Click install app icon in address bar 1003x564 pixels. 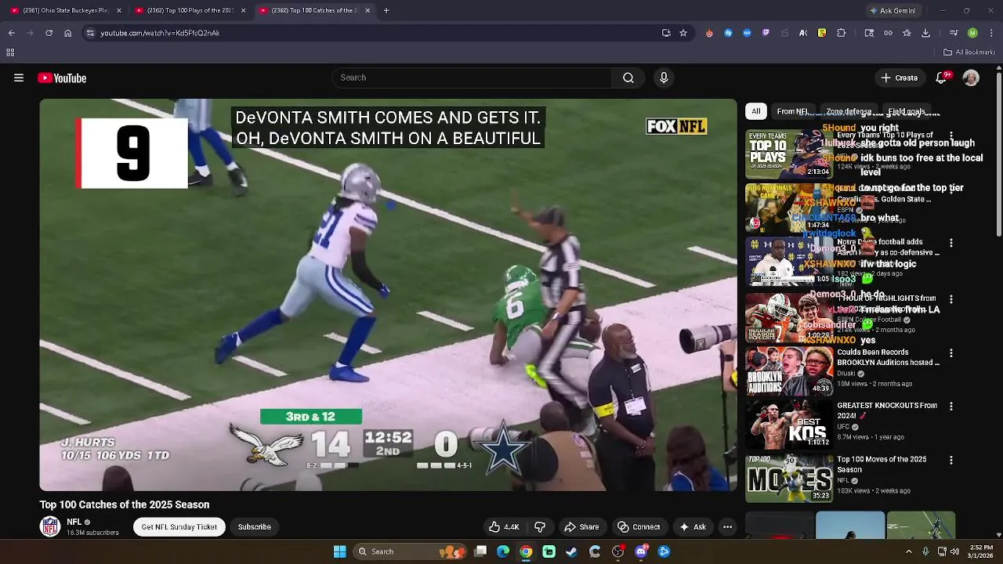(666, 33)
